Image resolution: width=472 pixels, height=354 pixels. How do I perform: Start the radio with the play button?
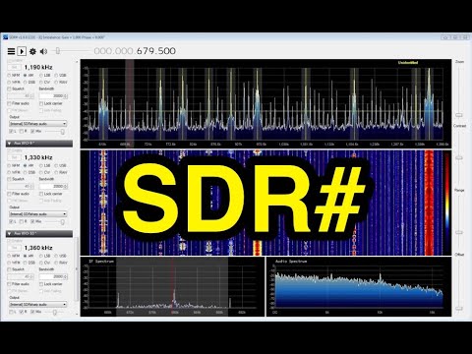click(x=22, y=51)
